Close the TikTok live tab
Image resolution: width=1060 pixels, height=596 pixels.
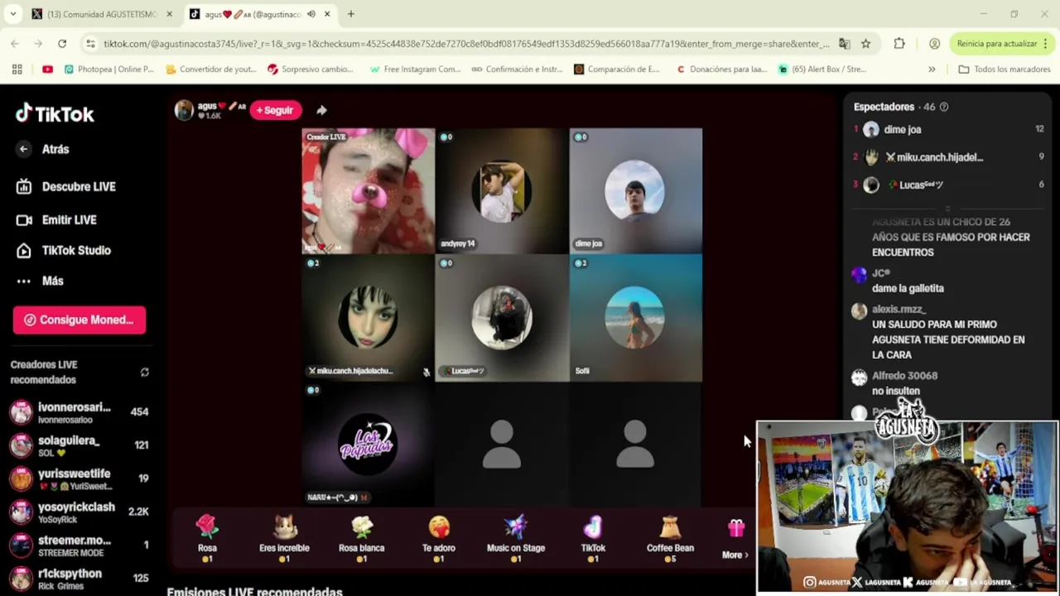(327, 14)
